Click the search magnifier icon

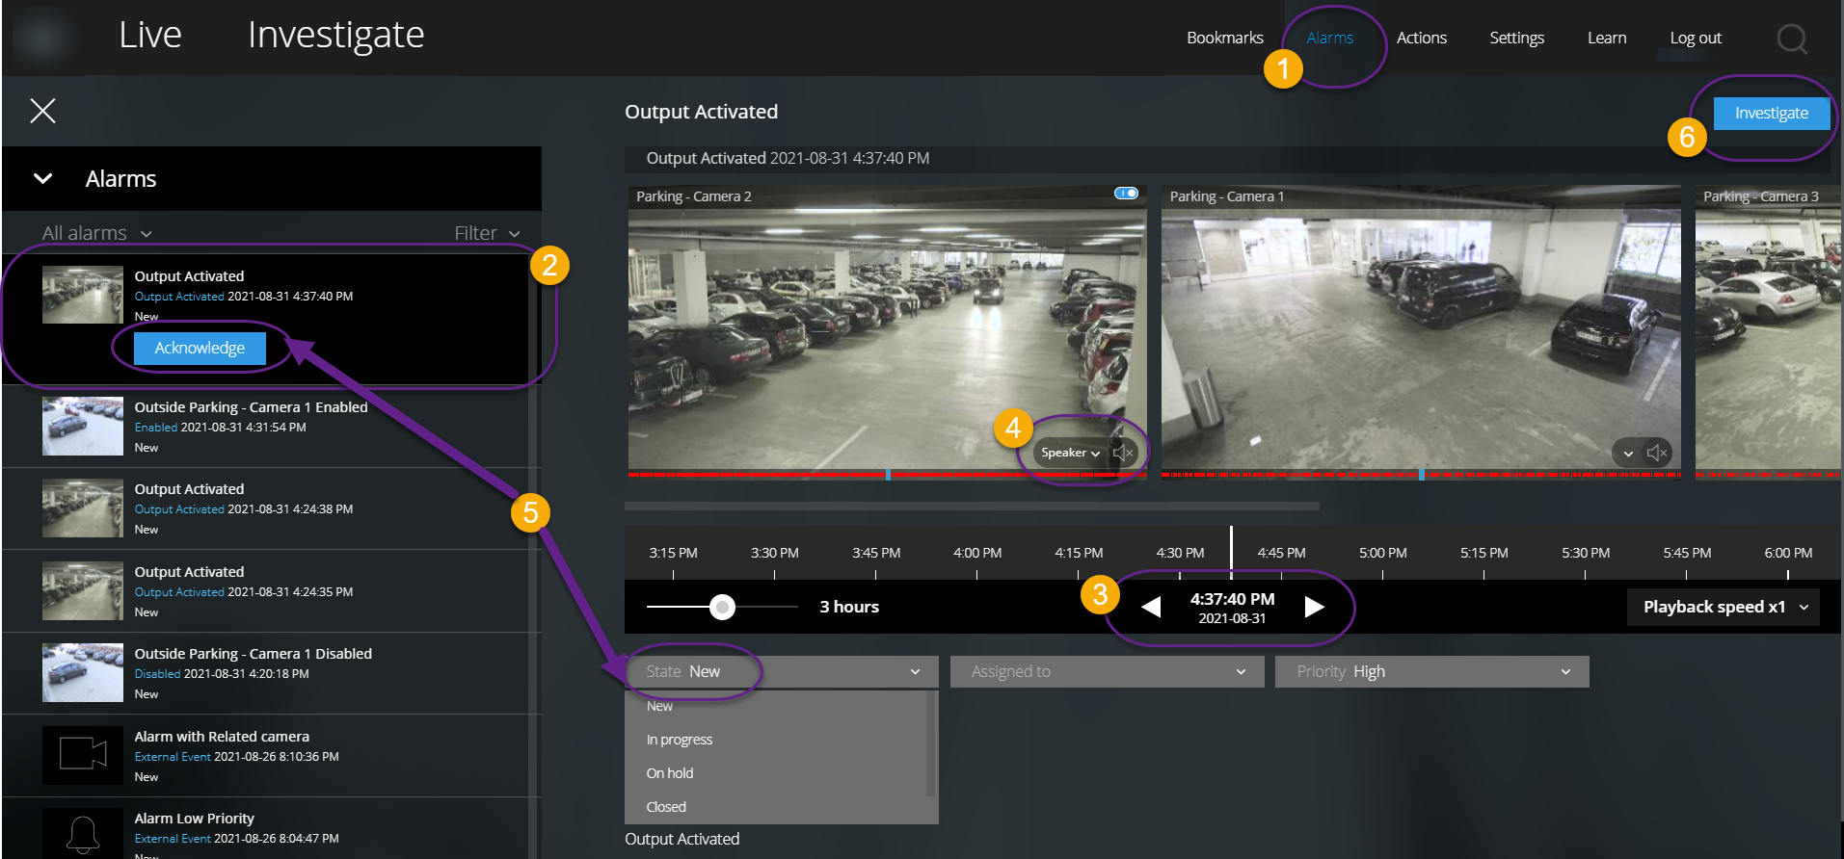(1791, 39)
